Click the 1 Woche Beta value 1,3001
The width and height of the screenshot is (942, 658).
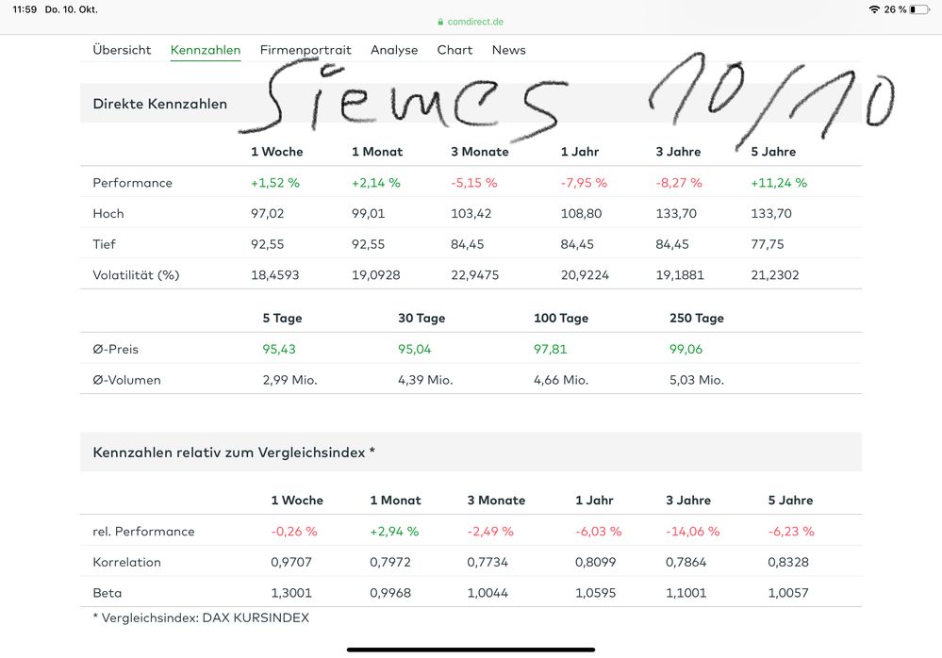coord(290,593)
